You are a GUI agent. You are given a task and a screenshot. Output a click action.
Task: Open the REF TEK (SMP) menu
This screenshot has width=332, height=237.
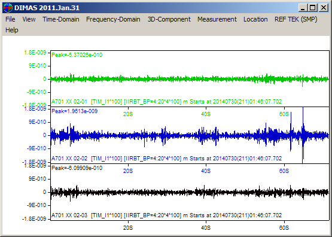296,19
